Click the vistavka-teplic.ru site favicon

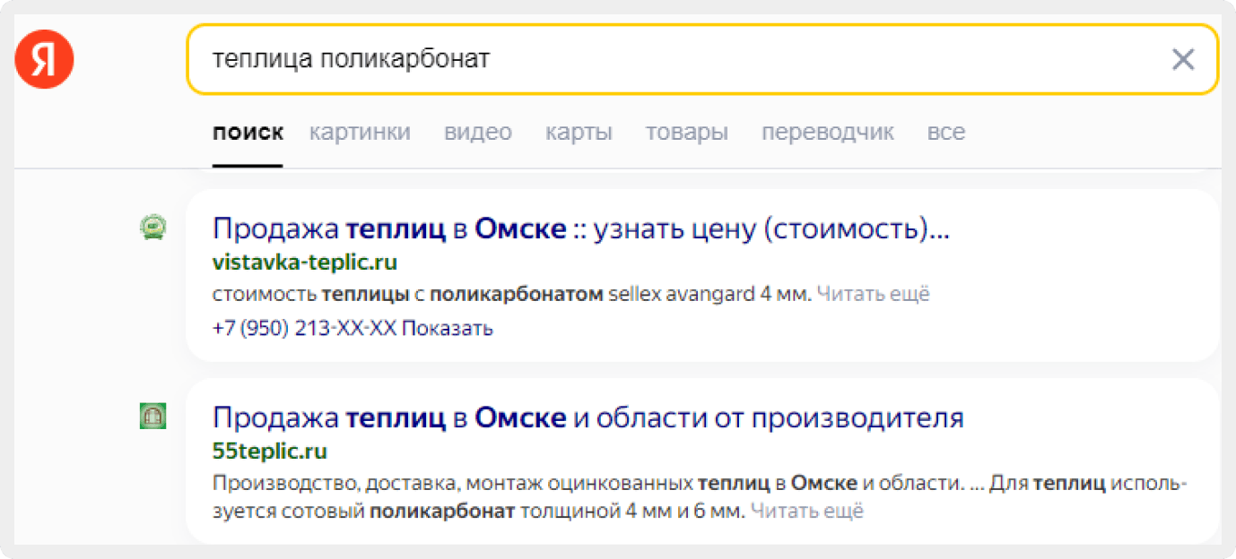tap(152, 228)
